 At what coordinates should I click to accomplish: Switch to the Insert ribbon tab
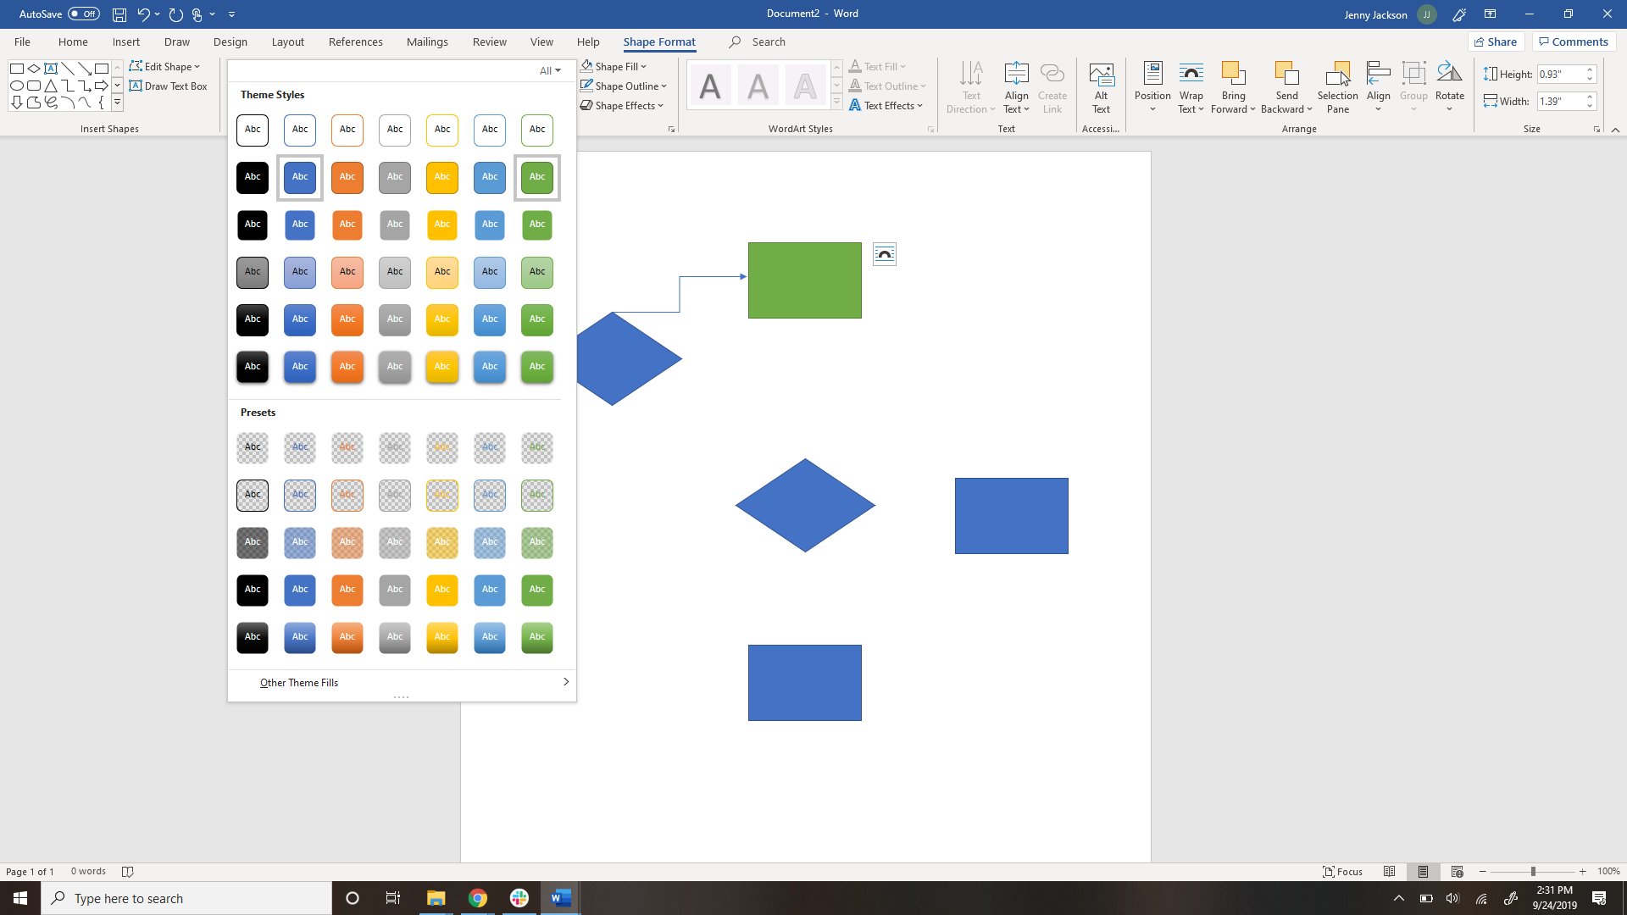click(x=125, y=42)
